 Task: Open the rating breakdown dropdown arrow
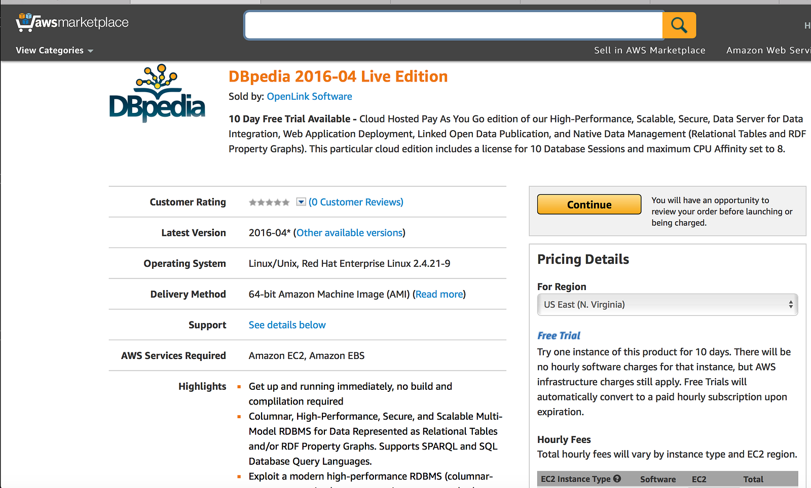301,202
